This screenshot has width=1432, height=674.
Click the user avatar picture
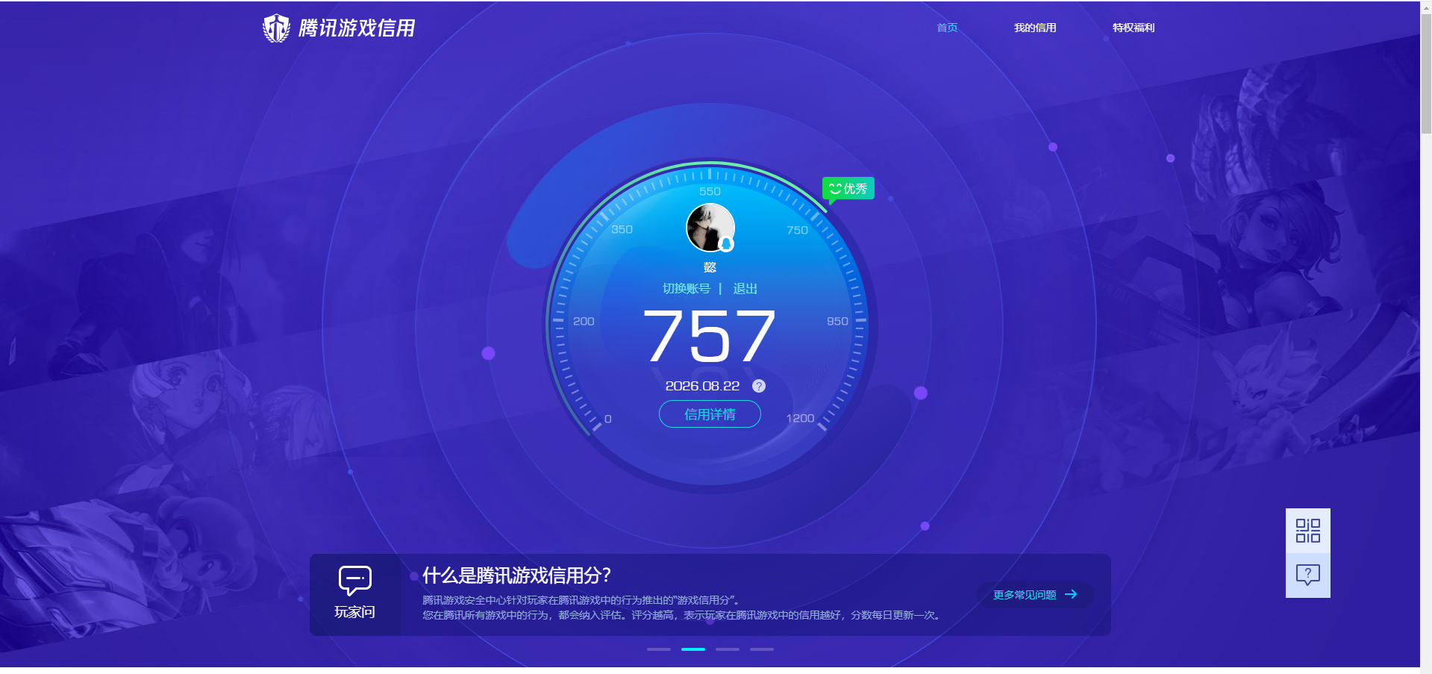click(710, 228)
